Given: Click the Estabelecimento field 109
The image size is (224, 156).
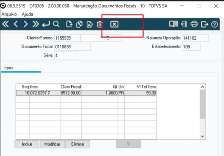Looking at the screenshot, I should click(x=191, y=47).
